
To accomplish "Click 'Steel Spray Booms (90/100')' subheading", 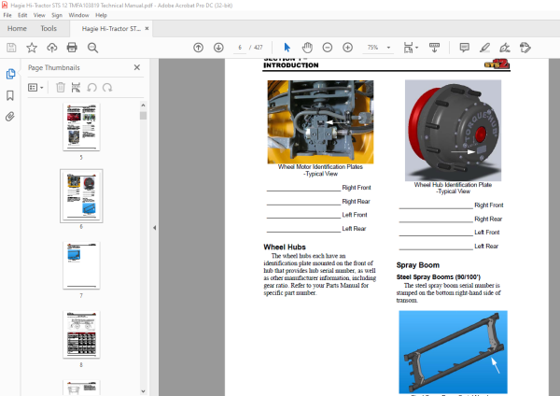I will click(x=439, y=277).
